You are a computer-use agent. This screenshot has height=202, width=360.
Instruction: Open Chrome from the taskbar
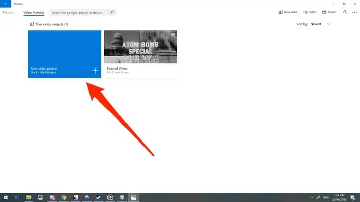pyautogui.click(x=64, y=197)
